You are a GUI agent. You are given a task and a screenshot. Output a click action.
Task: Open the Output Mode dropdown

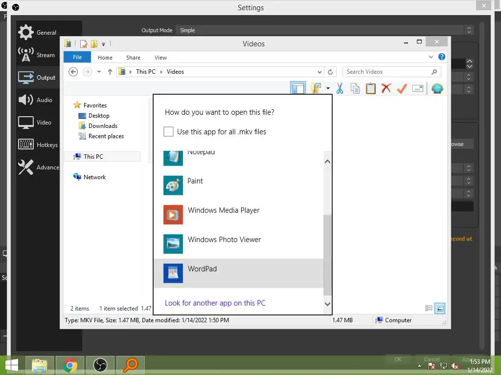pos(325,30)
